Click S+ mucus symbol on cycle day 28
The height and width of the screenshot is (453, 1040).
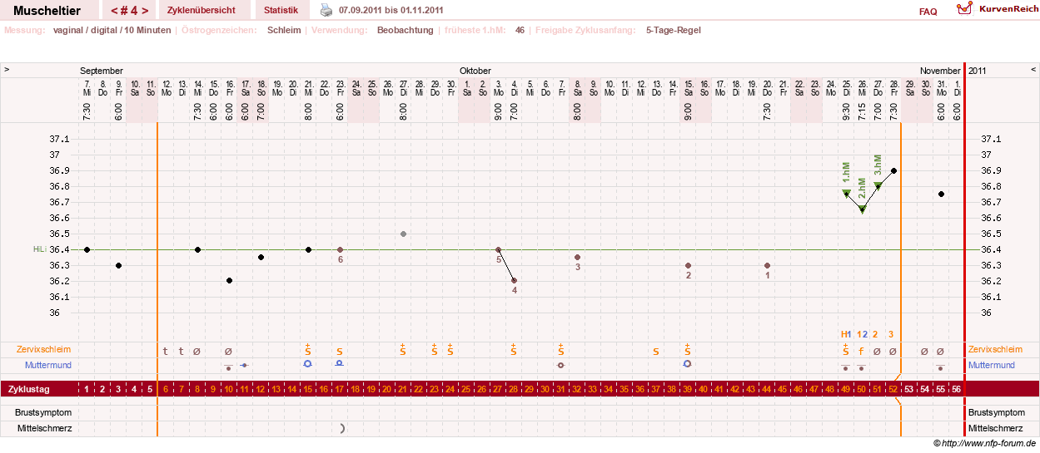click(x=514, y=349)
